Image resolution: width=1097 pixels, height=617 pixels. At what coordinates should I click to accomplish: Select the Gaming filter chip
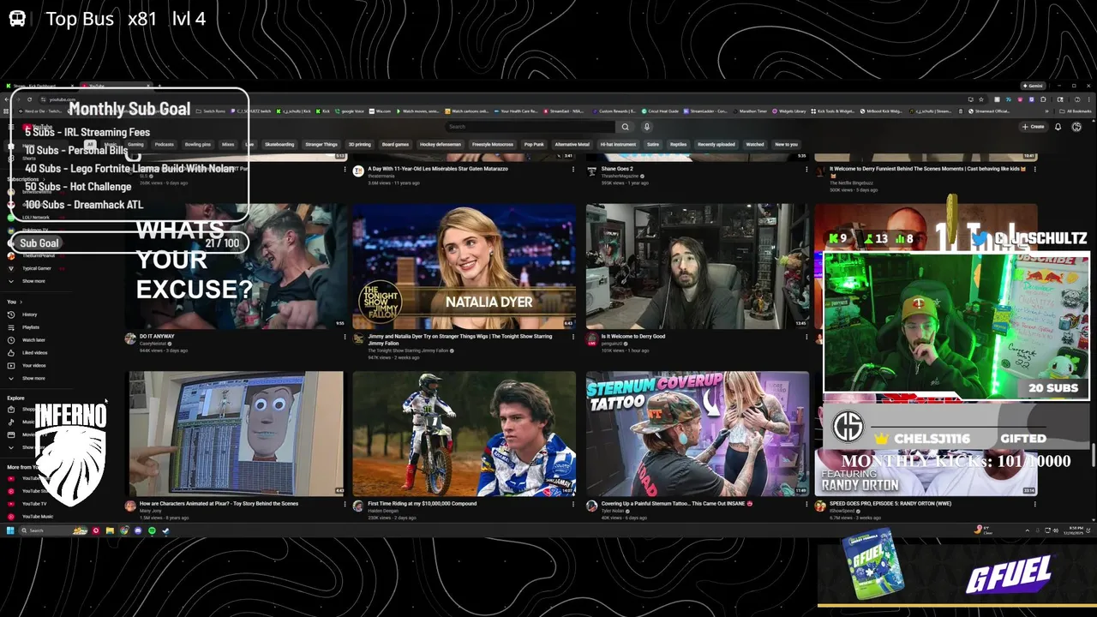click(x=135, y=144)
